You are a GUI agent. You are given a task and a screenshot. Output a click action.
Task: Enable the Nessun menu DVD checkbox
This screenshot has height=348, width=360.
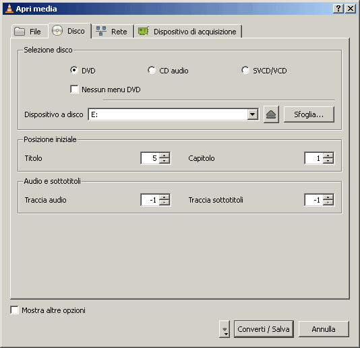[x=74, y=89]
